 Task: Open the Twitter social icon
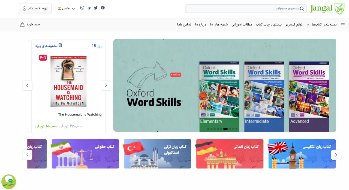click(96, 8)
